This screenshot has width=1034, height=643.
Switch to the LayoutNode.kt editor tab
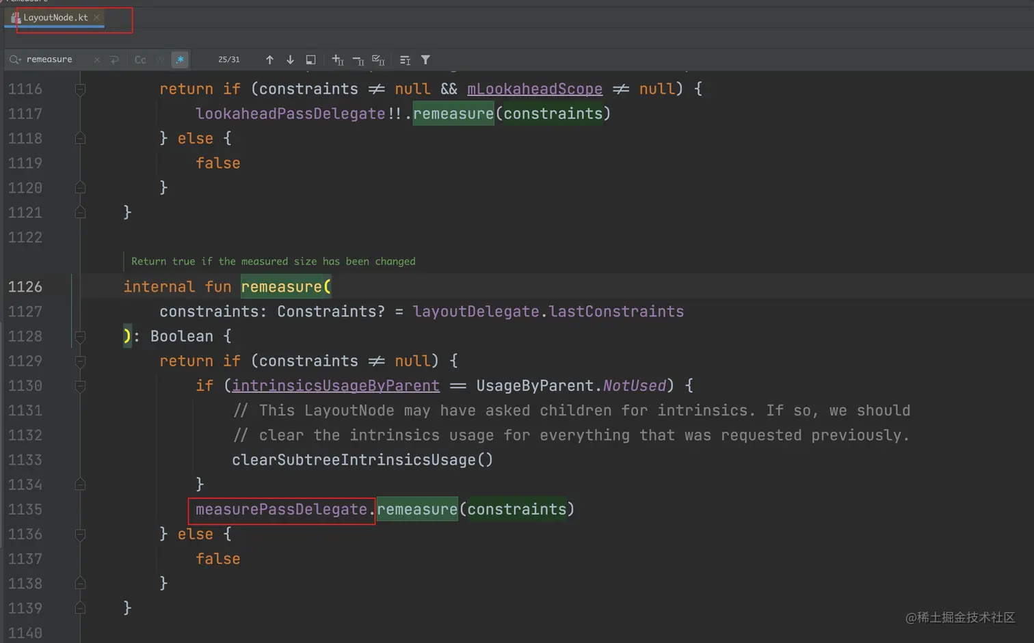point(55,18)
